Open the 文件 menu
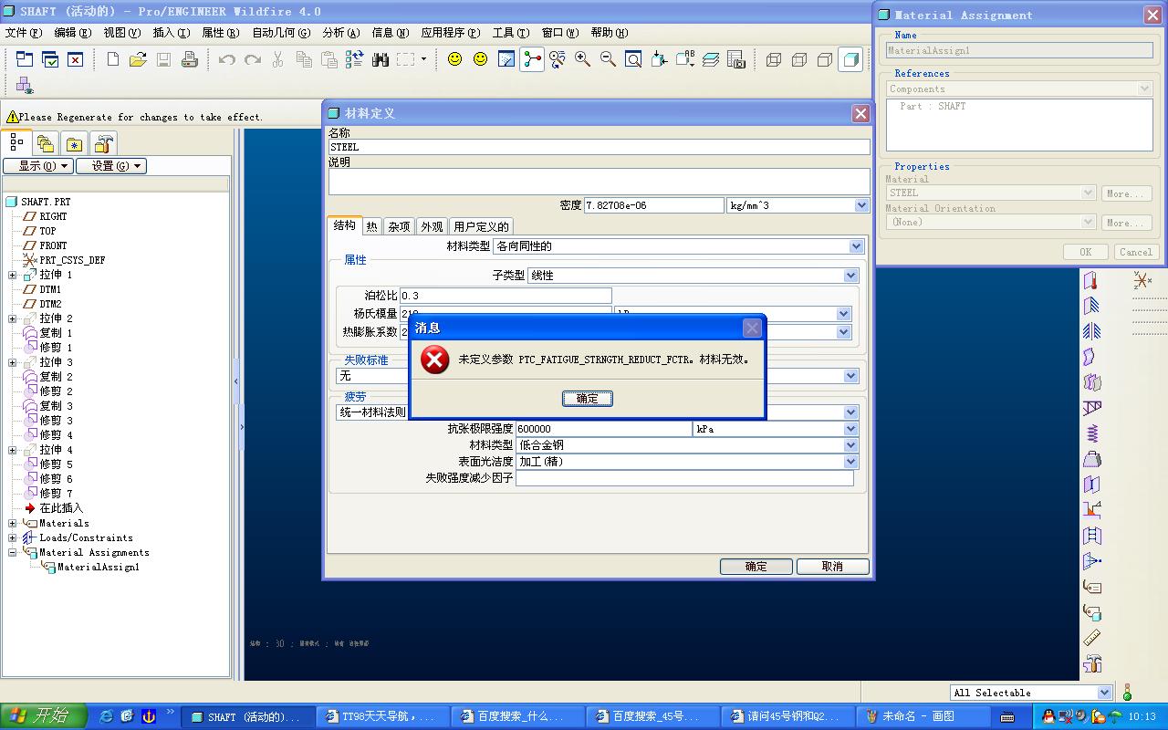 24,33
